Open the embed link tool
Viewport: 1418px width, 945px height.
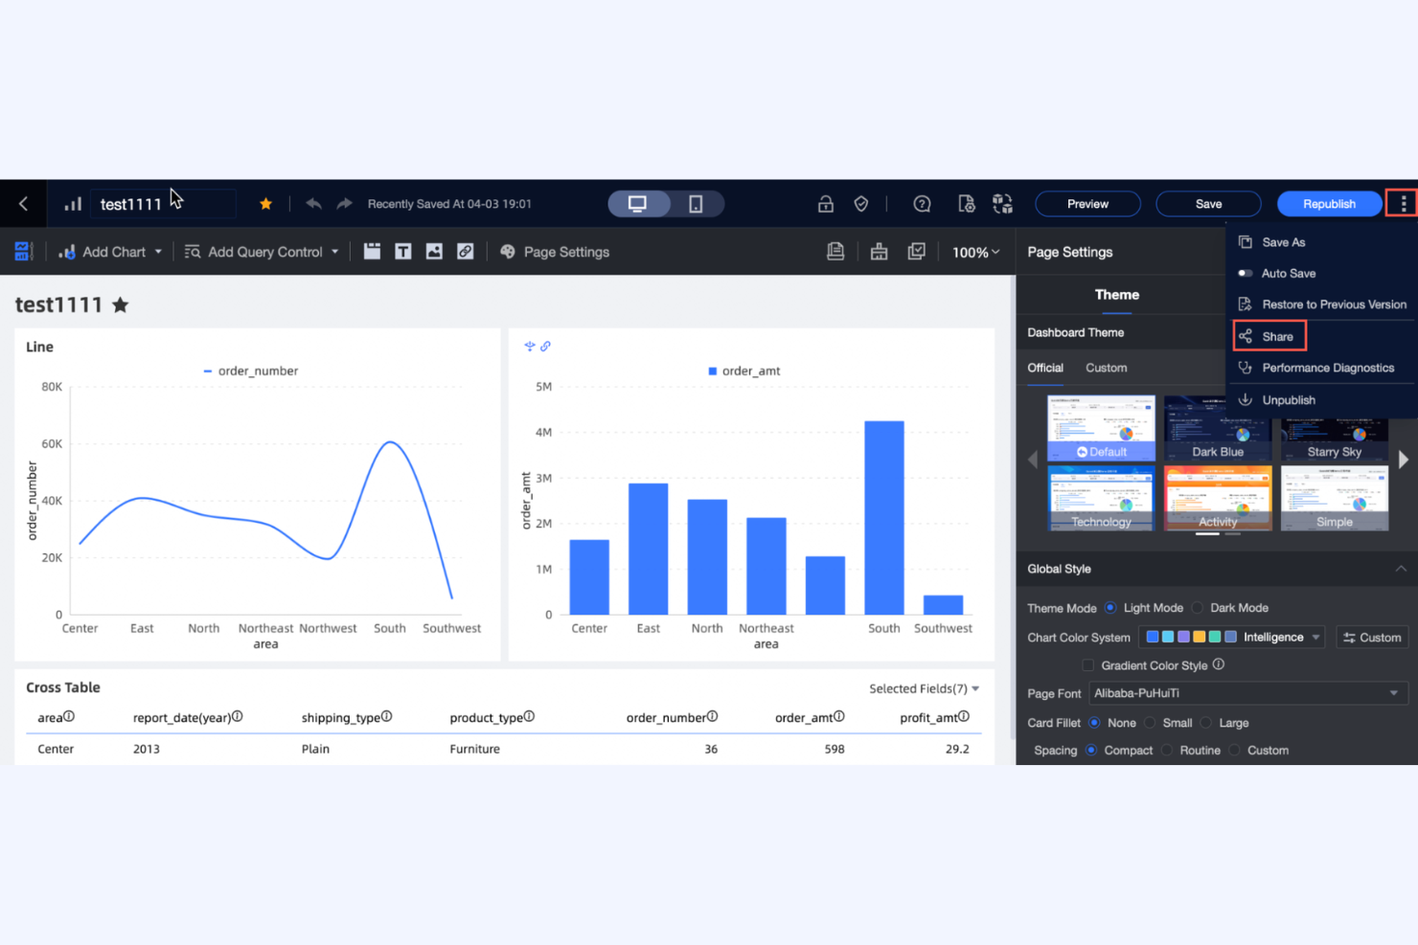pyautogui.click(x=466, y=251)
